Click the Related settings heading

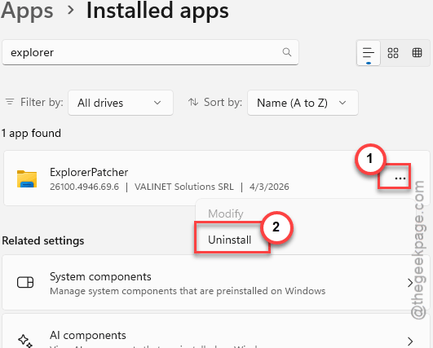43,240
